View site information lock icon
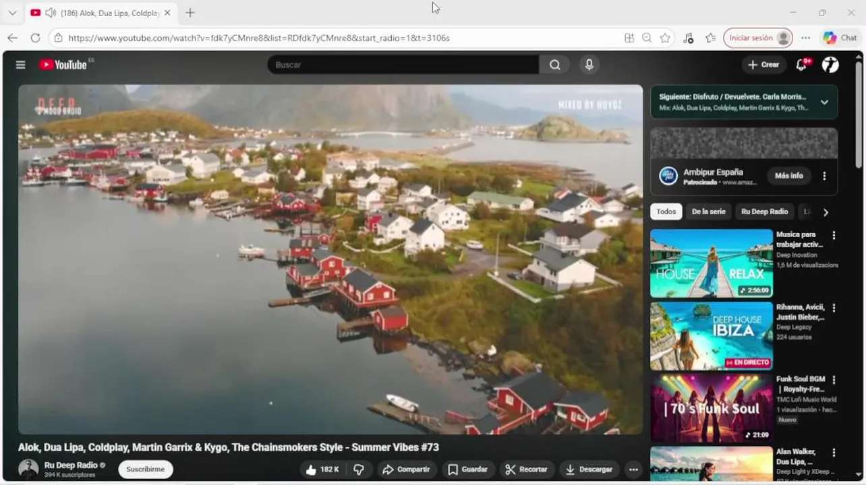Screen dimensions: 866x485 tap(59, 38)
